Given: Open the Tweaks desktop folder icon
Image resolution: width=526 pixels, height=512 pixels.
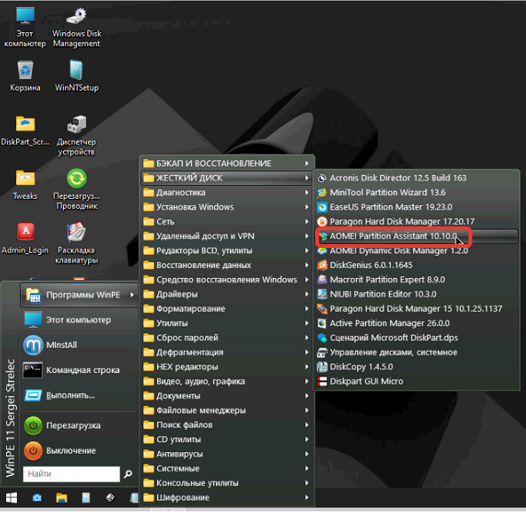Looking at the screenshot, I should (x=25, y=179).
